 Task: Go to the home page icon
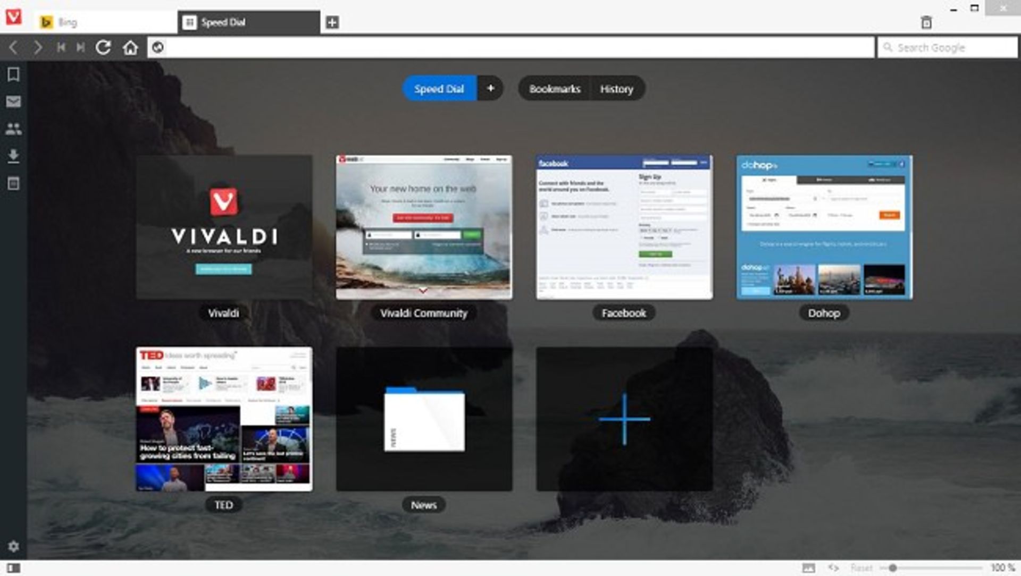click(x=130, y=48)
